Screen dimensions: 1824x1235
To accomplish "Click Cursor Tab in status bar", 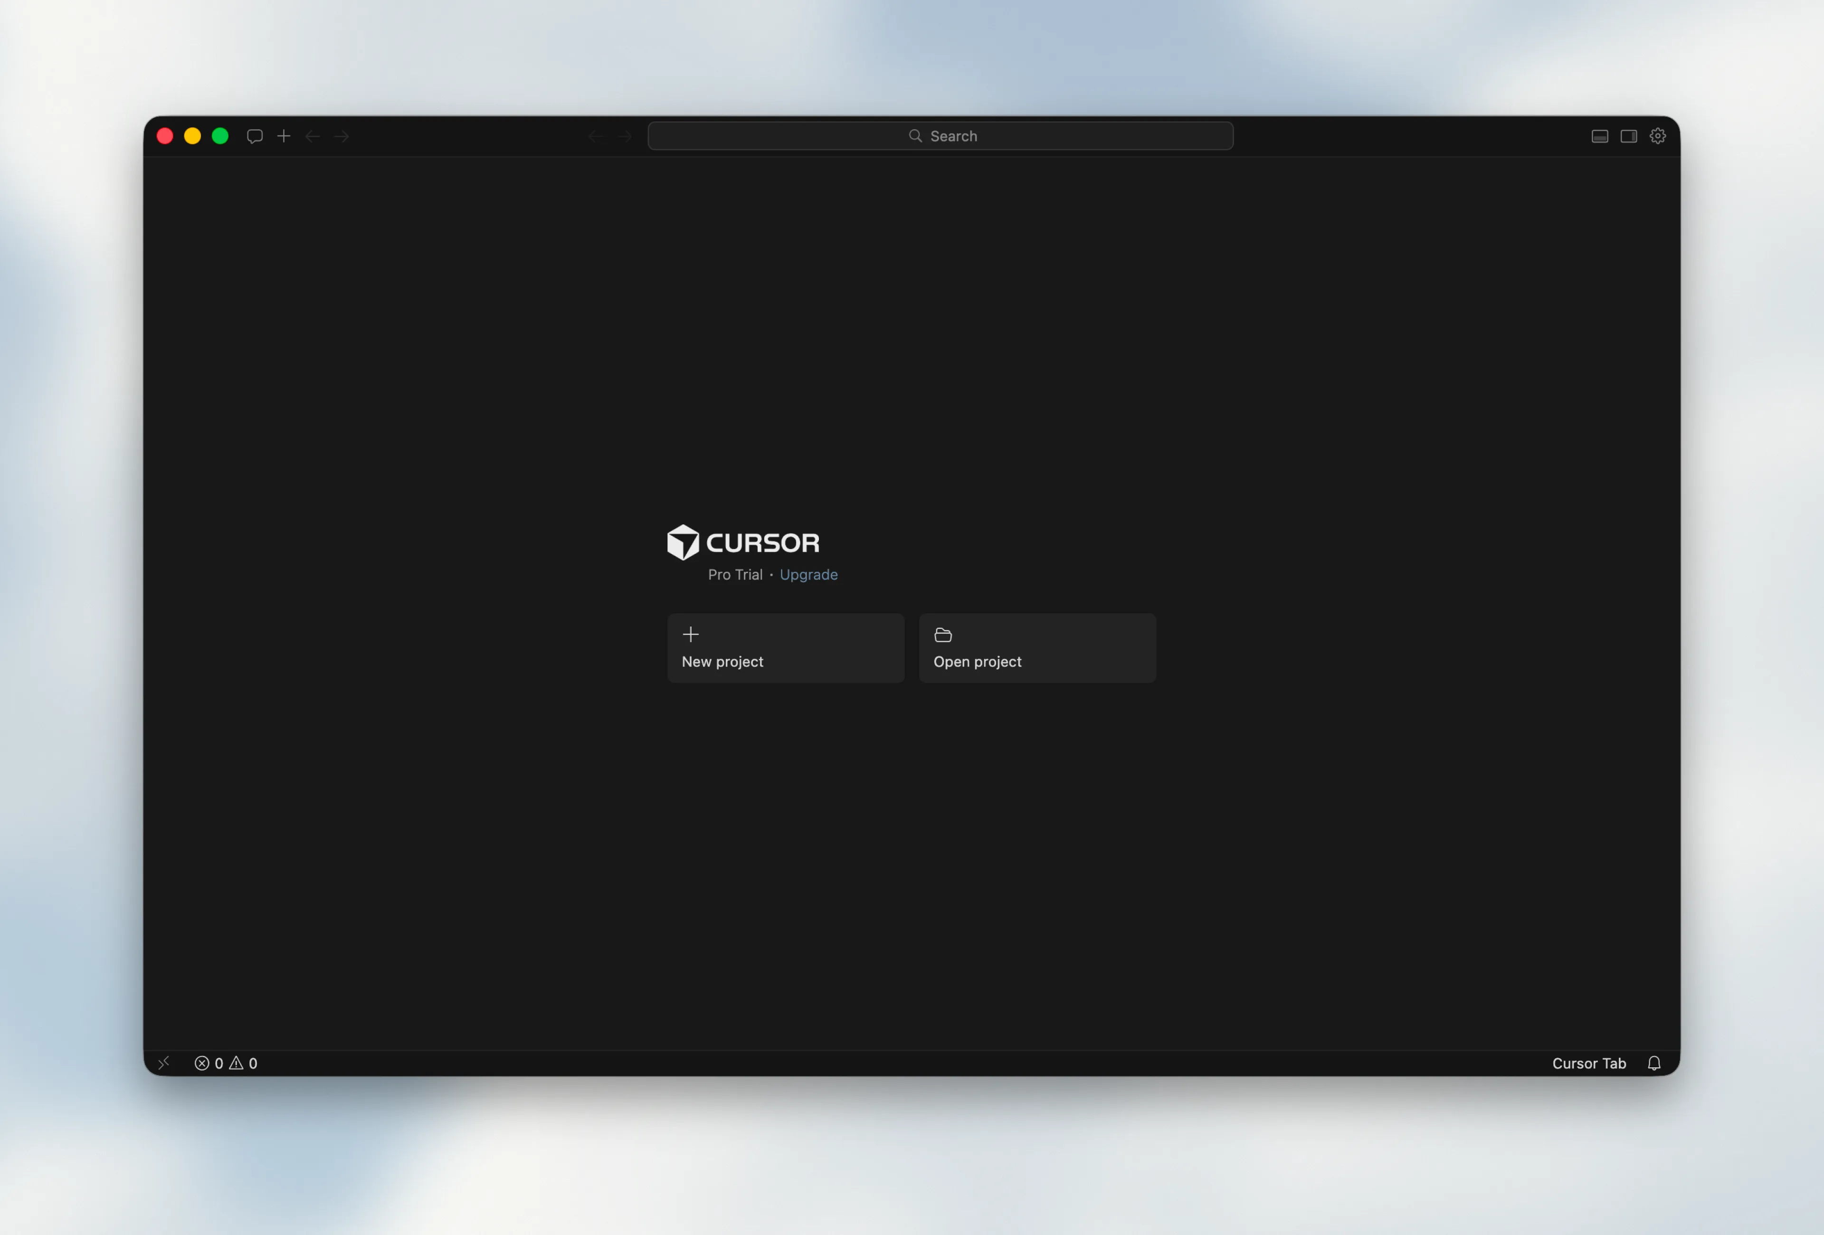I will click(x=1588, y=1063).
